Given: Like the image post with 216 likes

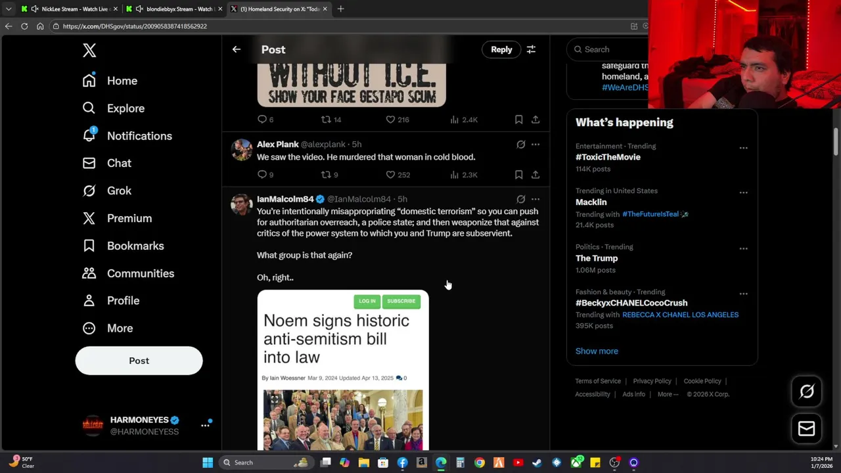Looking at the screenshot, I should [x=398, y=120].
